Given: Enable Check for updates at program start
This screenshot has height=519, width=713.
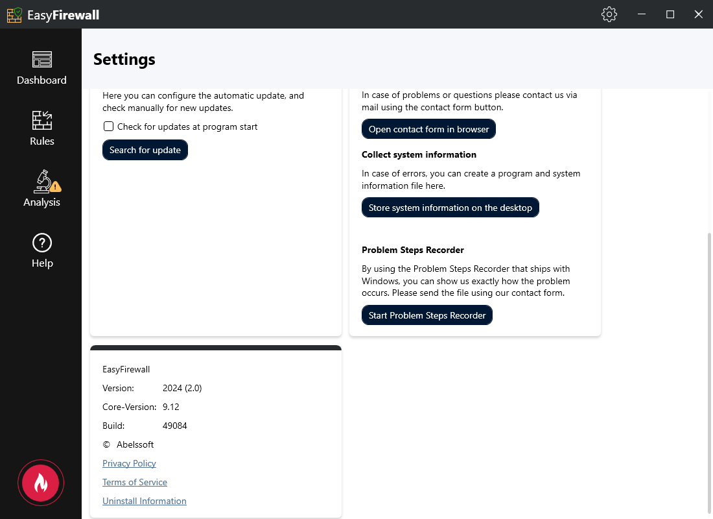Looking at the screenshot, I should tap(108, 126).
